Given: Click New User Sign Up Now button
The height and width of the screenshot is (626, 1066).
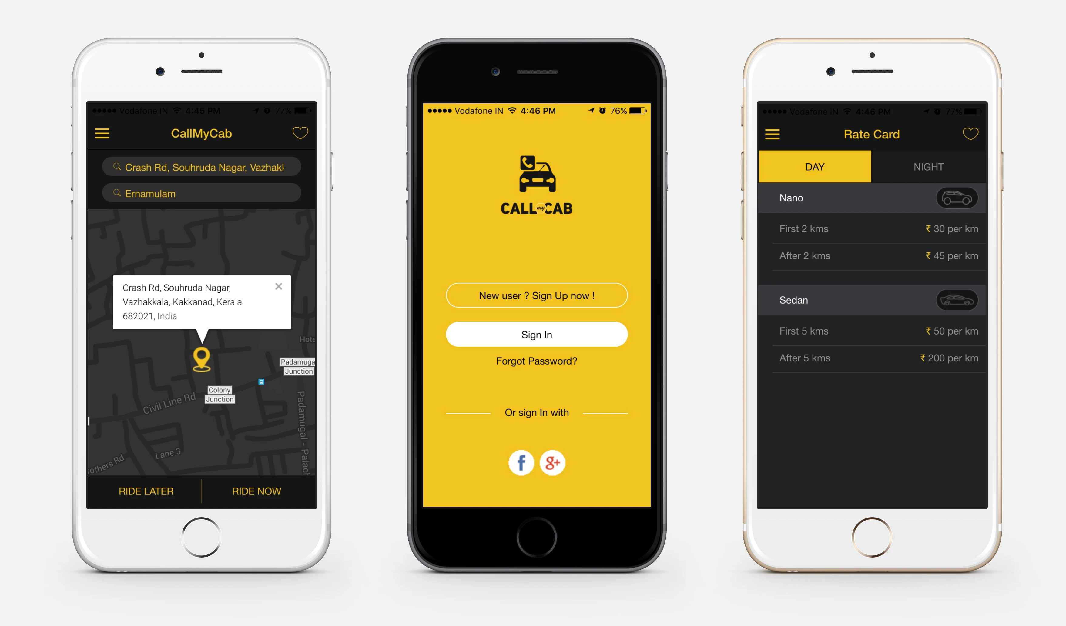Looking at the screenshot, I should 535,295.
